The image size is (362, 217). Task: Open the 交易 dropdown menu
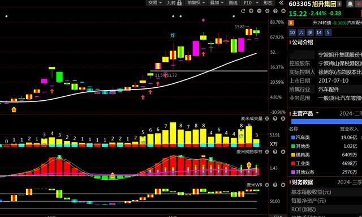(x=154, y=3)
